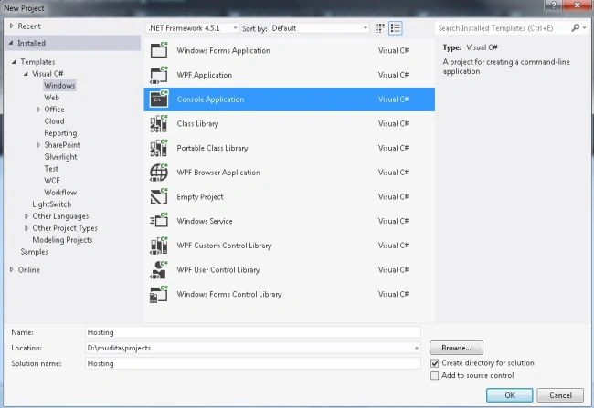Expand the Online section
This screenshot has width=594, height=408.
[x=11, y=269]
